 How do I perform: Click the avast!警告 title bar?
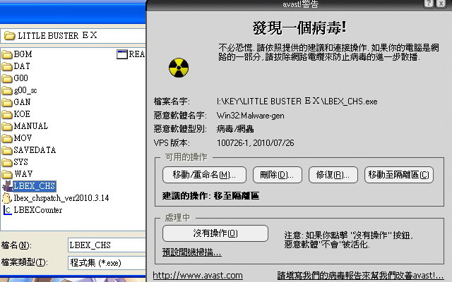point(299,4)
